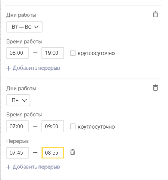Click the Перерыв section label
Screen dimensions: 168x180
[x=18, y=141]
